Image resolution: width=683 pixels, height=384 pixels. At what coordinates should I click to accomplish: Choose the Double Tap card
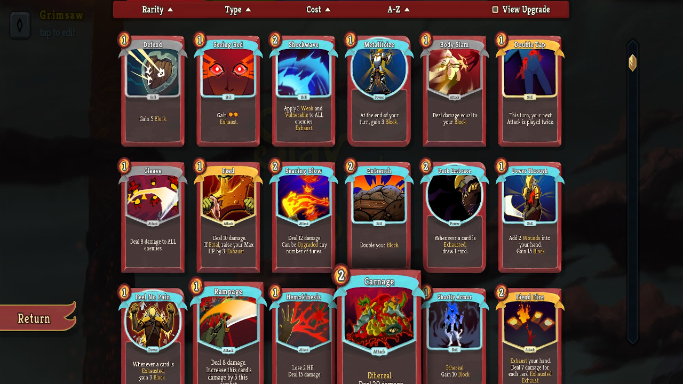[530, 90]
